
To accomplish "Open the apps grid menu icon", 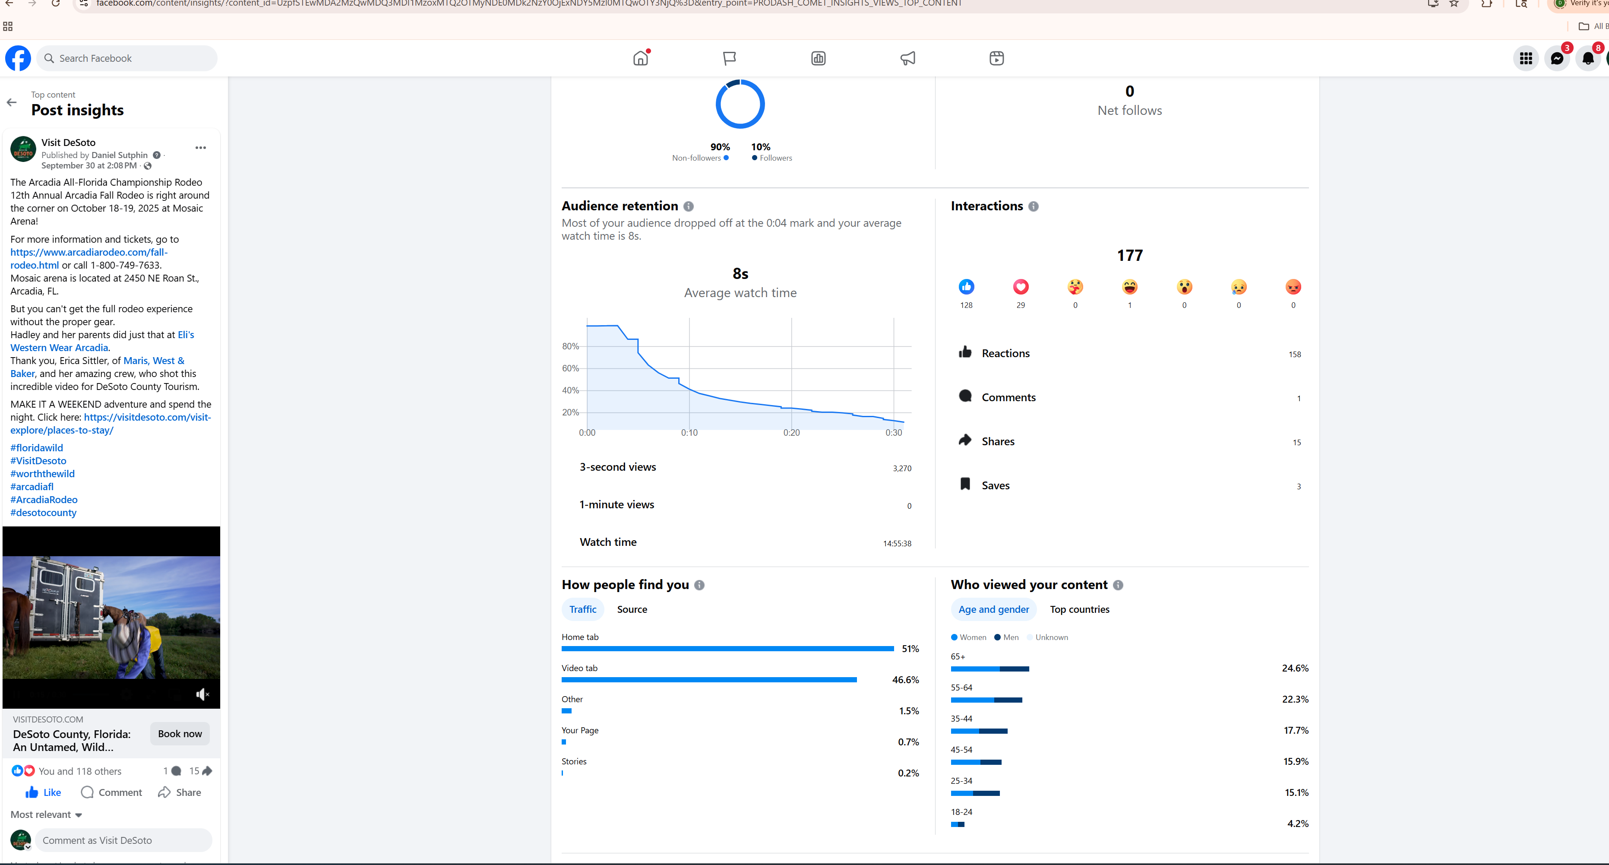I will (1526, 58).
